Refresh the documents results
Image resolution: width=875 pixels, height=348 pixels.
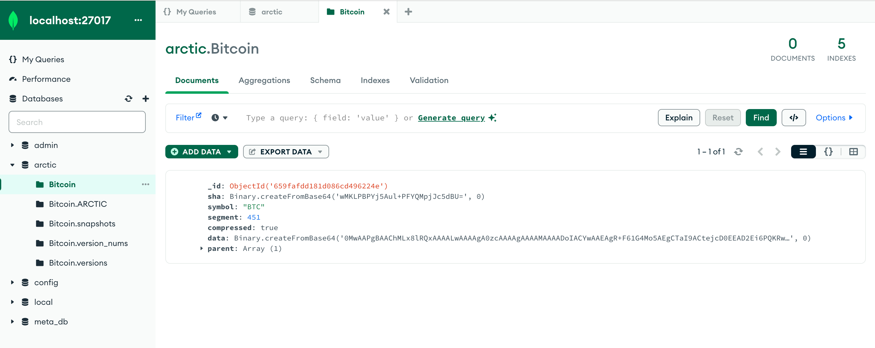point(738,152)
